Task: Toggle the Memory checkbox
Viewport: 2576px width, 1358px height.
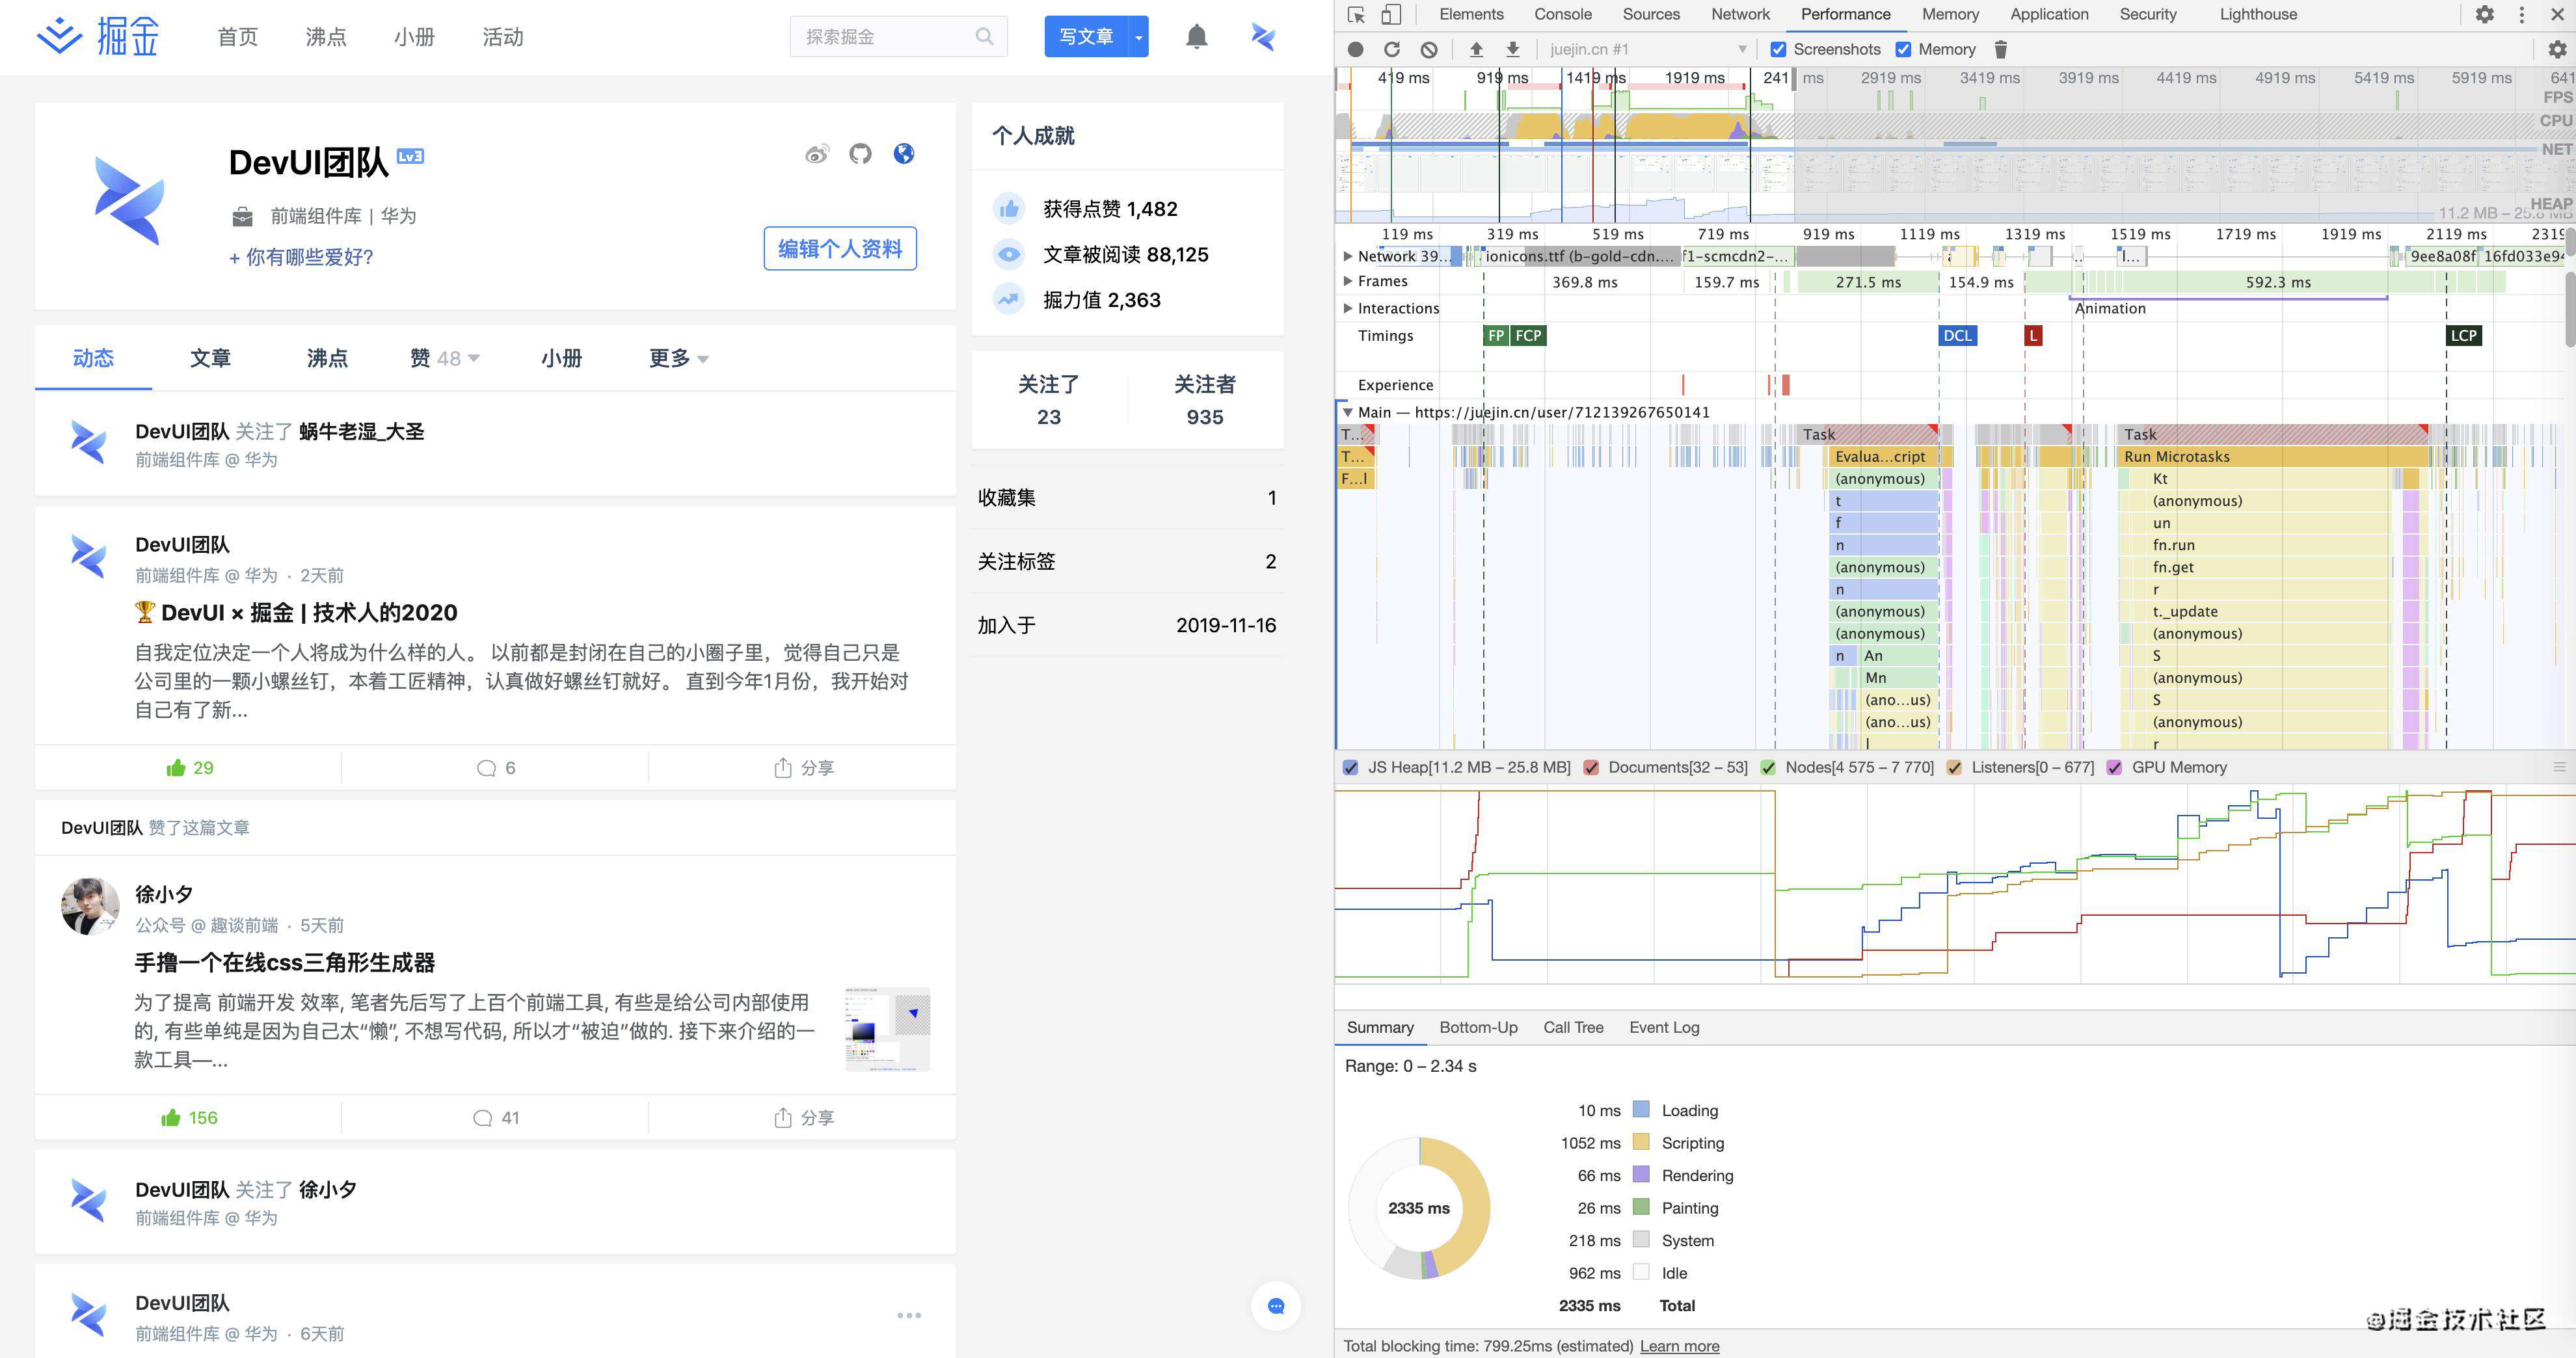Action: point(1903,49)
